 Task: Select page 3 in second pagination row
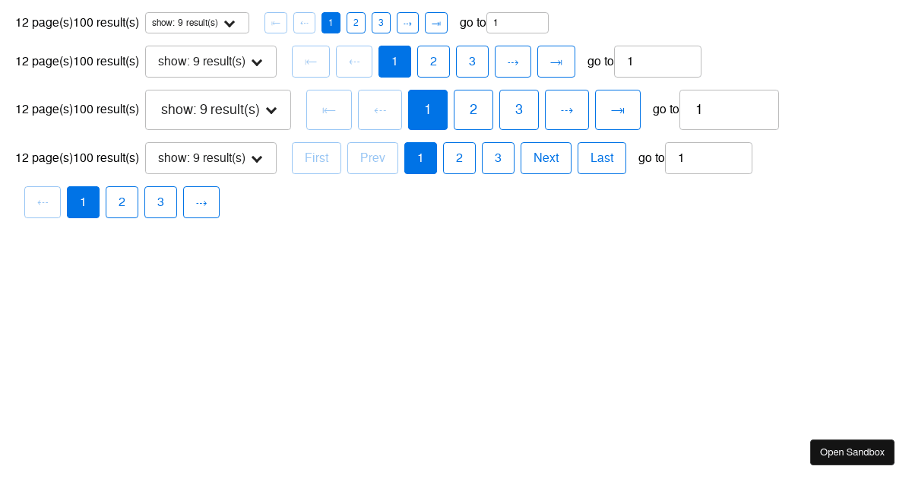point(472,62)
